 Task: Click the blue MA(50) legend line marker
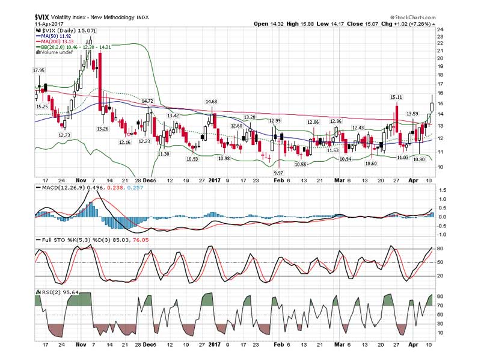[x=38, y=35]
